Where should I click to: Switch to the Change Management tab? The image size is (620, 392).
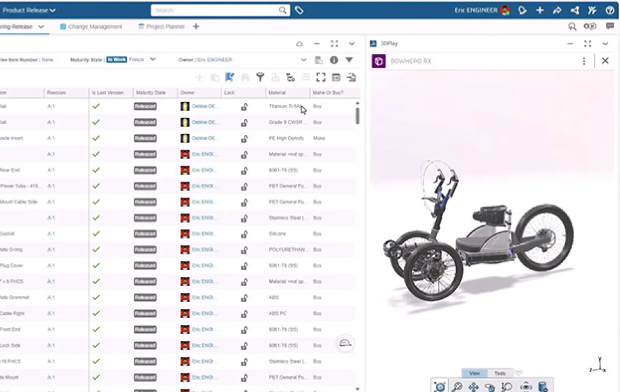pos(91,27)
